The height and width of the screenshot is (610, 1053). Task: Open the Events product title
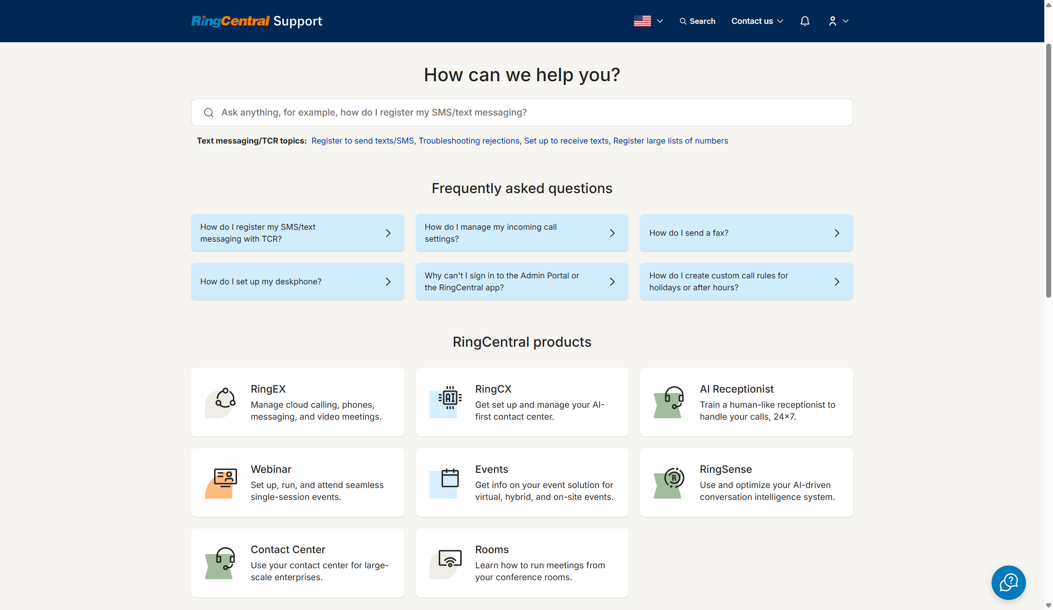tap(491, 469)
